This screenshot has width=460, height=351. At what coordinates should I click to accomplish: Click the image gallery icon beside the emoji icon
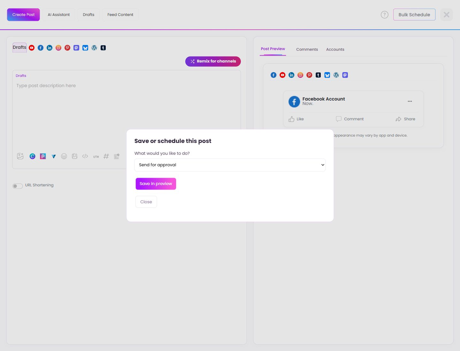click(74, 156)
